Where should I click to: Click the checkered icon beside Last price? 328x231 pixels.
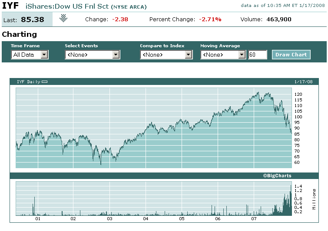(x=63, y=18)
